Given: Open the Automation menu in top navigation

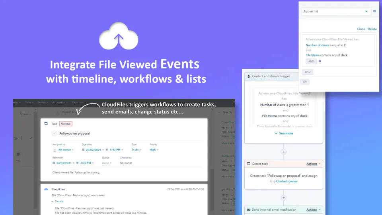Looking at the screenshot, I should (60, 102).
